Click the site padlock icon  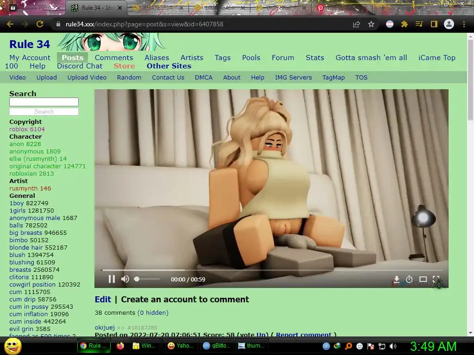click(58, 24)
